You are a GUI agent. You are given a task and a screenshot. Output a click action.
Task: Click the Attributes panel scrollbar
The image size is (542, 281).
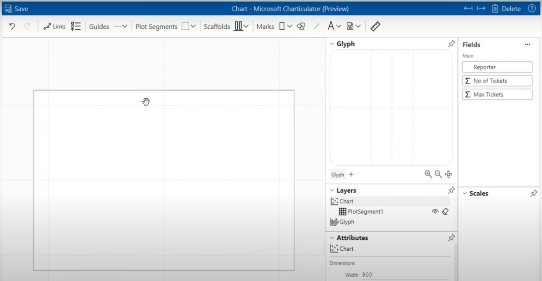(456, 262)
